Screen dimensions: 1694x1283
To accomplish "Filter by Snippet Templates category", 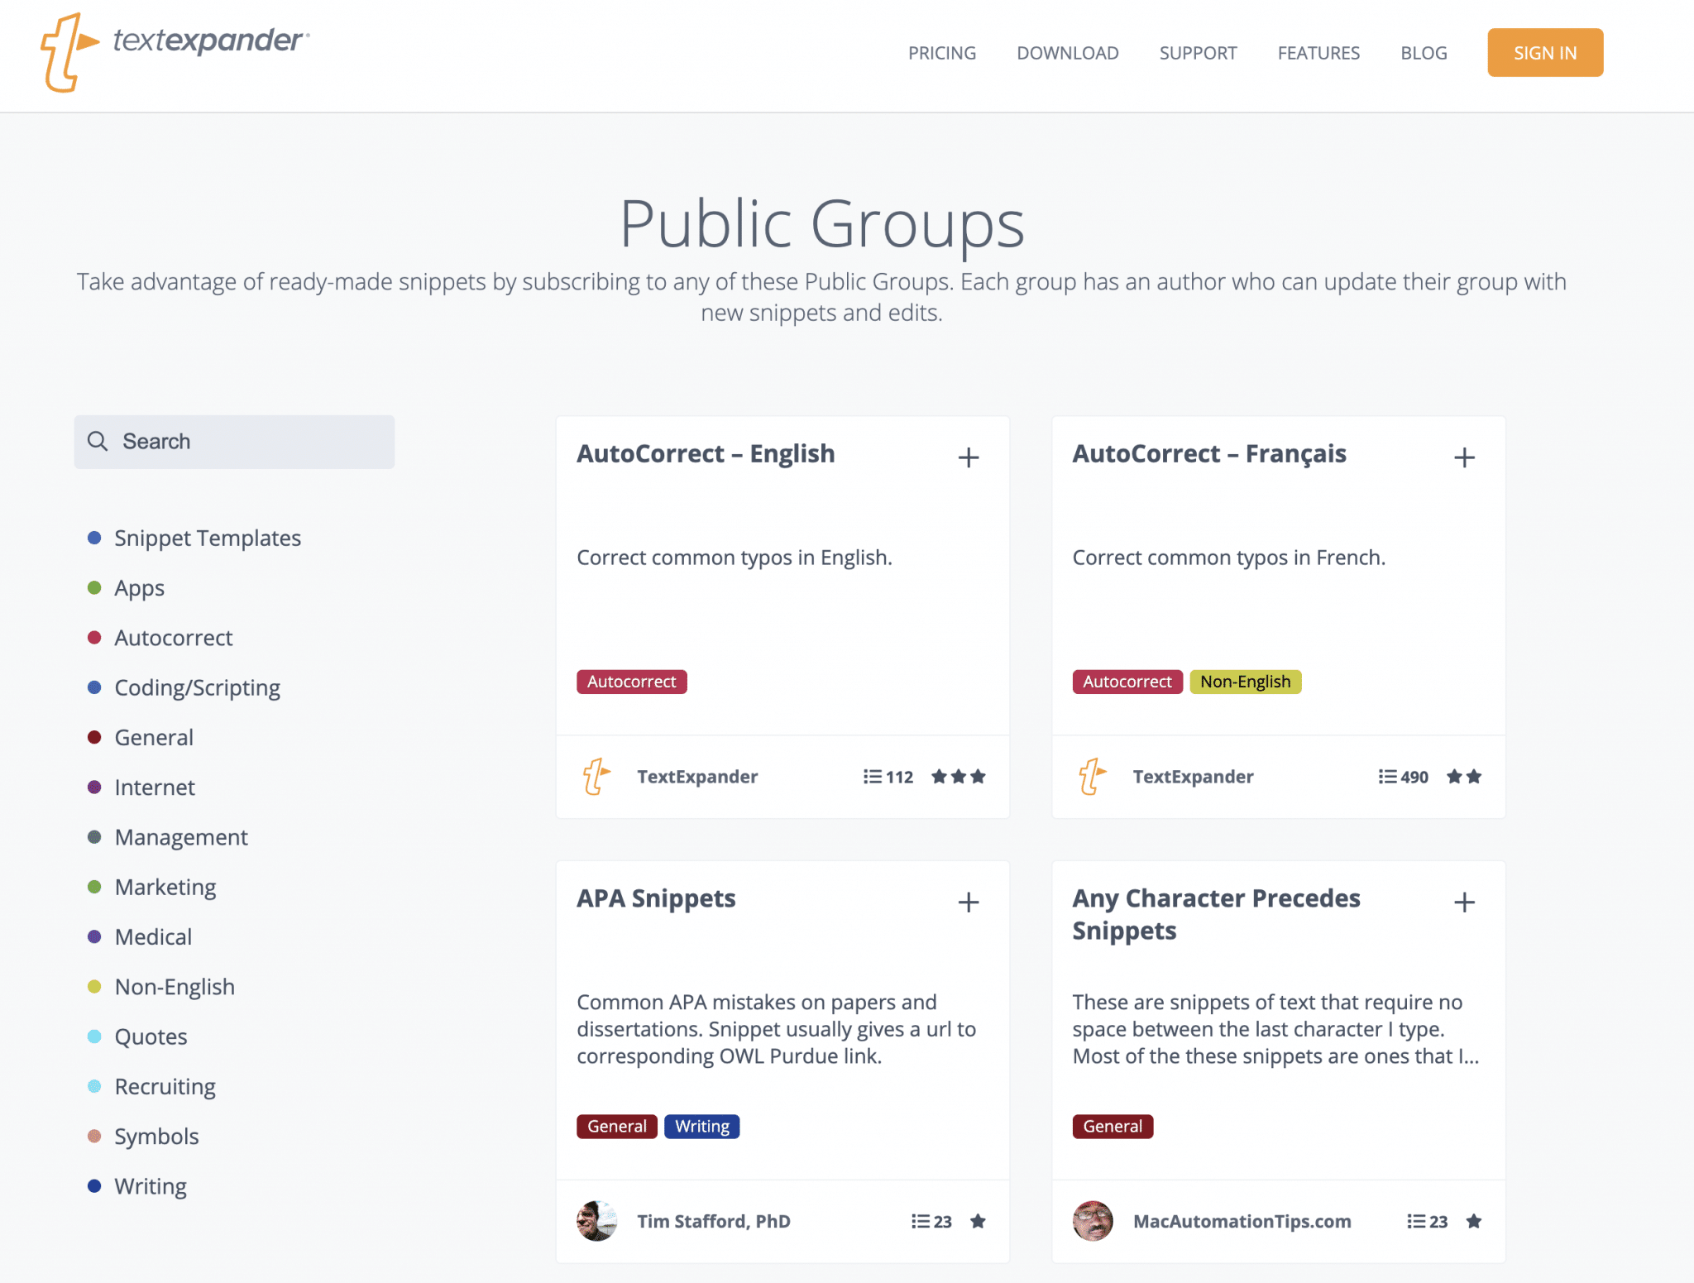I will click(208, 538).
